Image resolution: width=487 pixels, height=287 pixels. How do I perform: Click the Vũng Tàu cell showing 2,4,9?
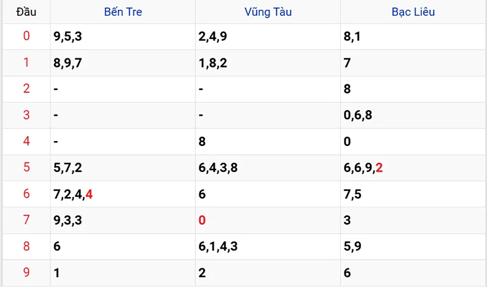(x=213, y=37)
